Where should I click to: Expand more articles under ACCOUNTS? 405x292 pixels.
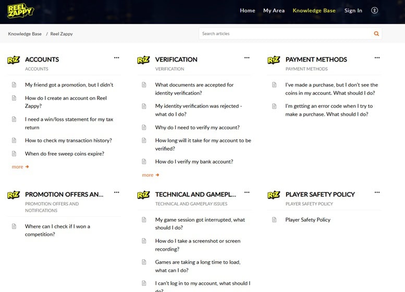click(20, 167)
